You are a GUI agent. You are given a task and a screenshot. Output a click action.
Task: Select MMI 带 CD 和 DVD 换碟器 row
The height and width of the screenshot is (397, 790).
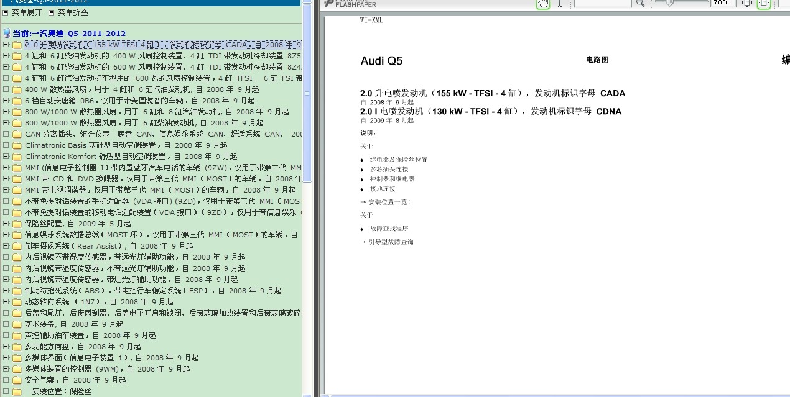pyautogui.click(x=163, y=179)
